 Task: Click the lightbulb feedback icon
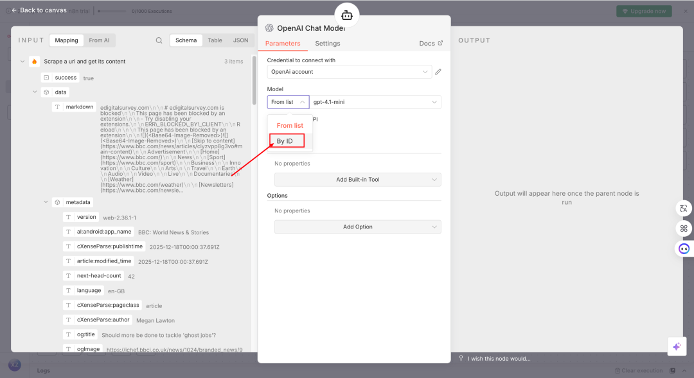[x=461, y=358]
